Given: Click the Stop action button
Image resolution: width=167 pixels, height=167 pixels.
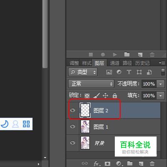Looking at the screenshot, I should click(x=91, y=55).
